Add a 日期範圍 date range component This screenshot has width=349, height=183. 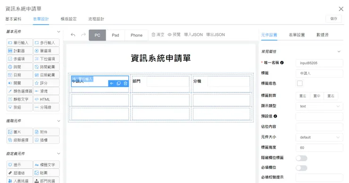pos(46,75)
